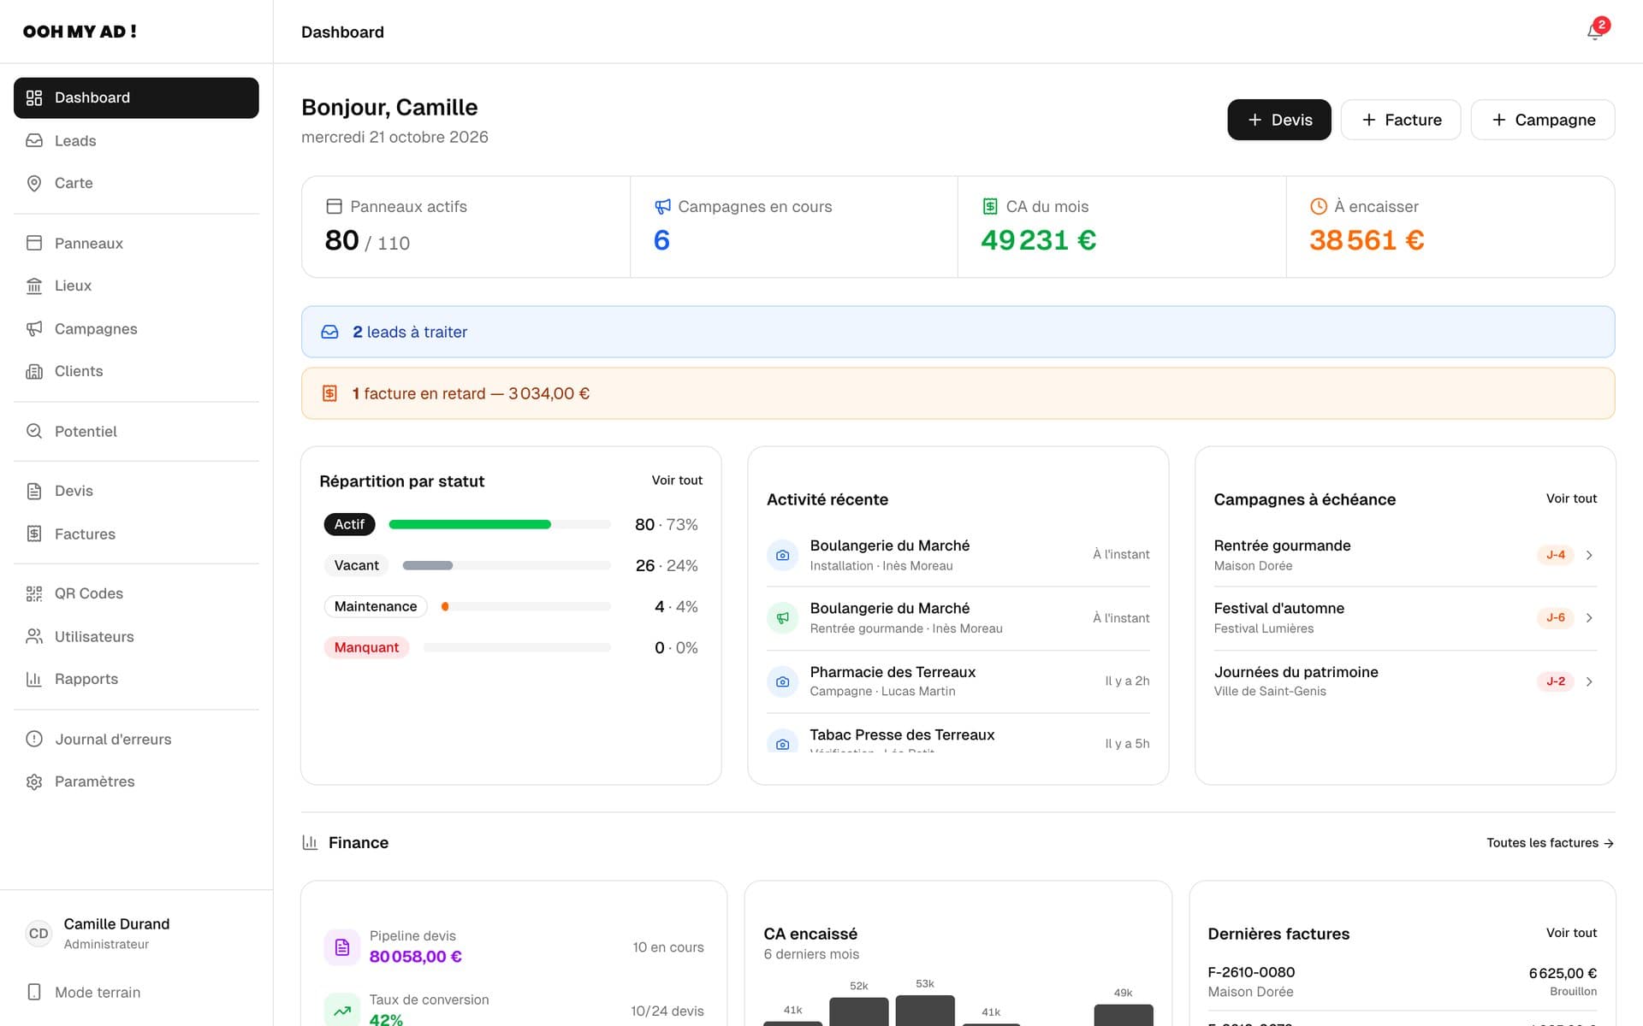Open Devis in the sidebar
This screenshot has width=1643, height=1026.
136,491
